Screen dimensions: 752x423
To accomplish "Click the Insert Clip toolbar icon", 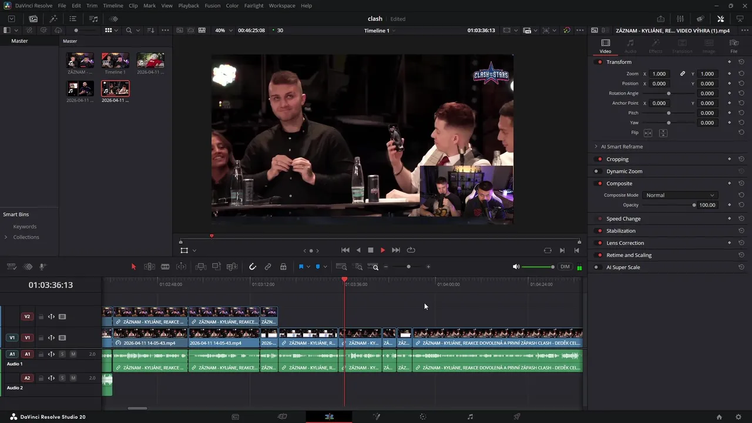I will coord(200,267).
